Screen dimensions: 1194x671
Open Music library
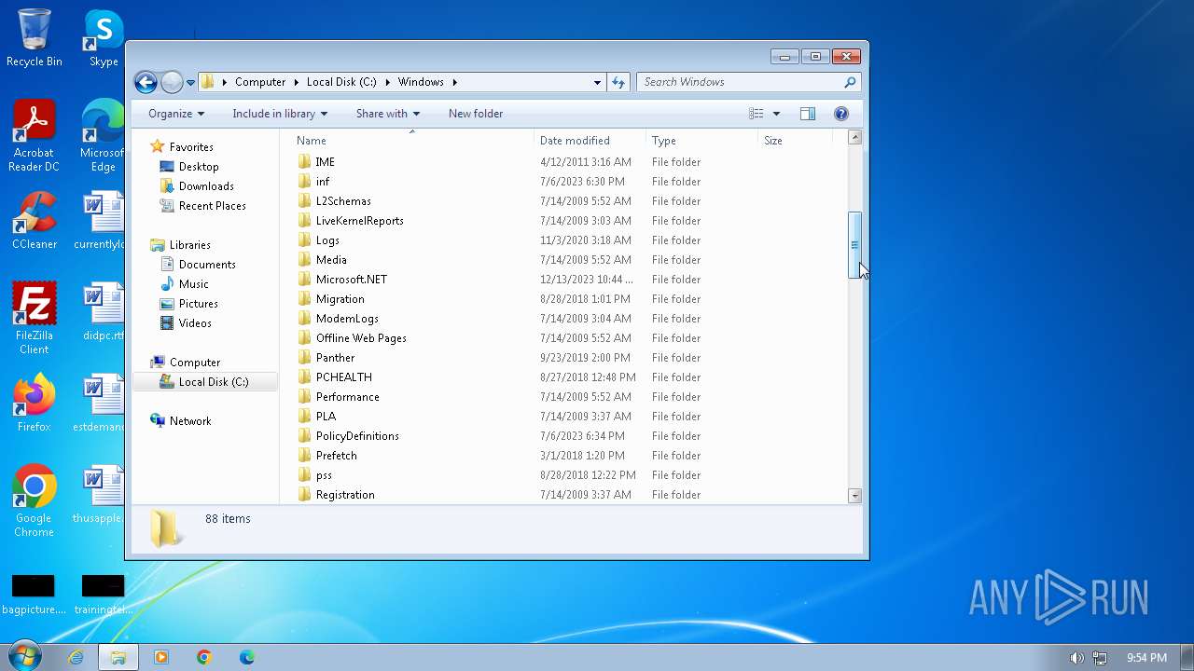coord(194,284)
